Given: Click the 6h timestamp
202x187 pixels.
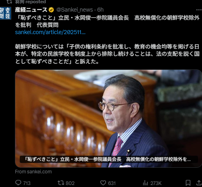Looking at the screenshot, I should 100,10.
